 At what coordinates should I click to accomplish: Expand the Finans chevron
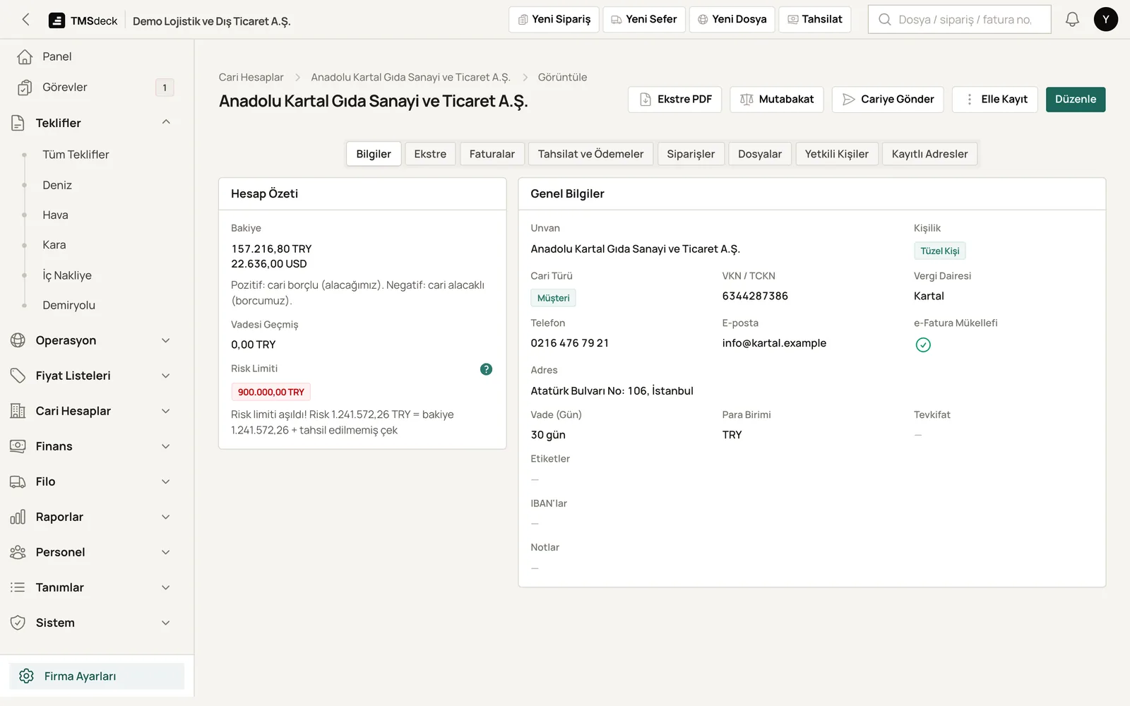click(166, 446)
